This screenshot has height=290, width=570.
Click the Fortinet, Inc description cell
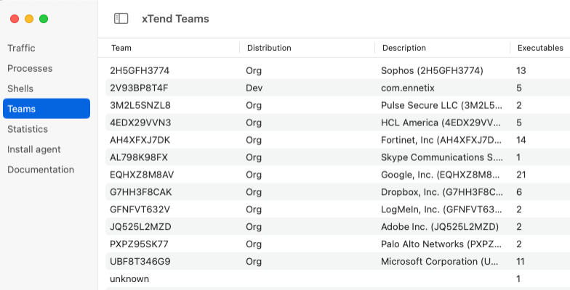[x=441, y=140]
